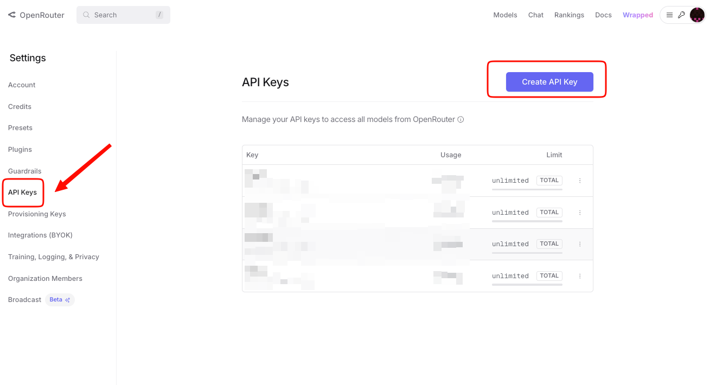Click the first key's usage limit bar
The height and width of the screenshot is (385, 716).
527,189
